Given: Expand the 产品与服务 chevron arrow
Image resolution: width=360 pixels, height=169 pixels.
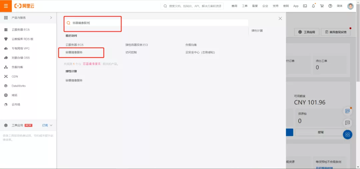Looking at the screenshot, I should 51,18.
